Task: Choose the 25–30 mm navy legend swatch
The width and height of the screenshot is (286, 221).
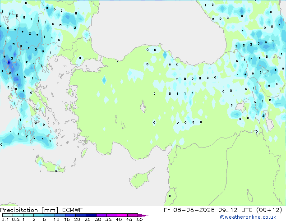Action: [x=91, y=215]
